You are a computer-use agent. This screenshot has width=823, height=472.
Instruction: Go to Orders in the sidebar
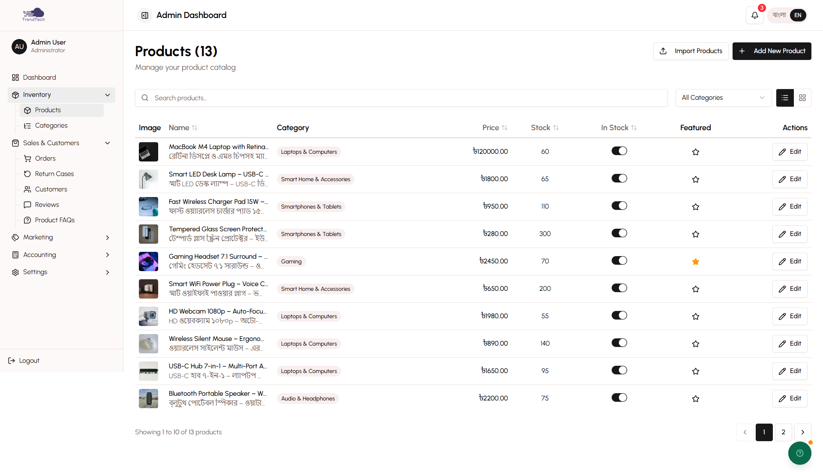(45, 158)
